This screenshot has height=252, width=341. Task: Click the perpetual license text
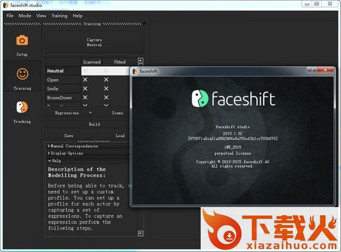[x=232, y=153]
